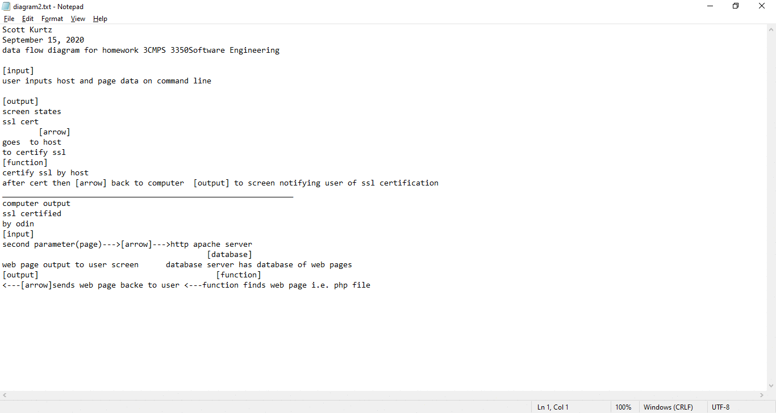
Task: Restore down the Notepad window
Action: tap(736, 6)
